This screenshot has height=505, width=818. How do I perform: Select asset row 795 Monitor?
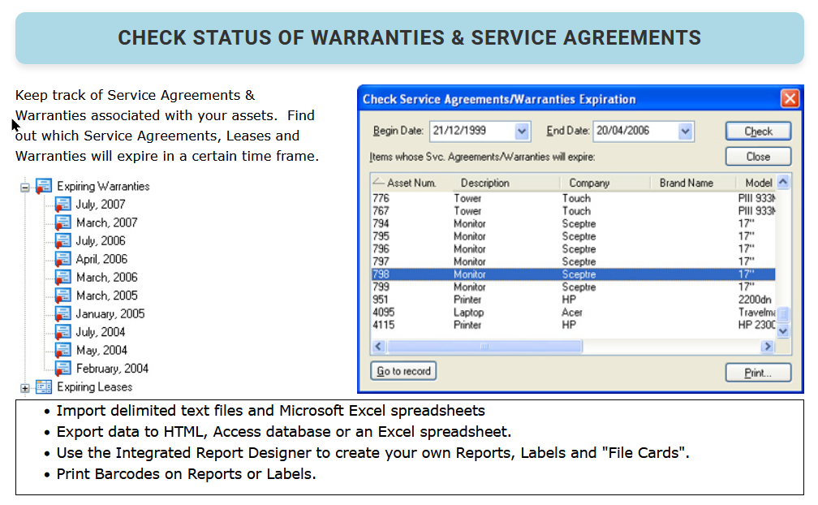pyautogui.click(x=573, y=236)
